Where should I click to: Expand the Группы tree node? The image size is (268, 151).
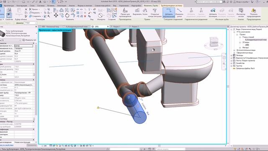[232, 66]
